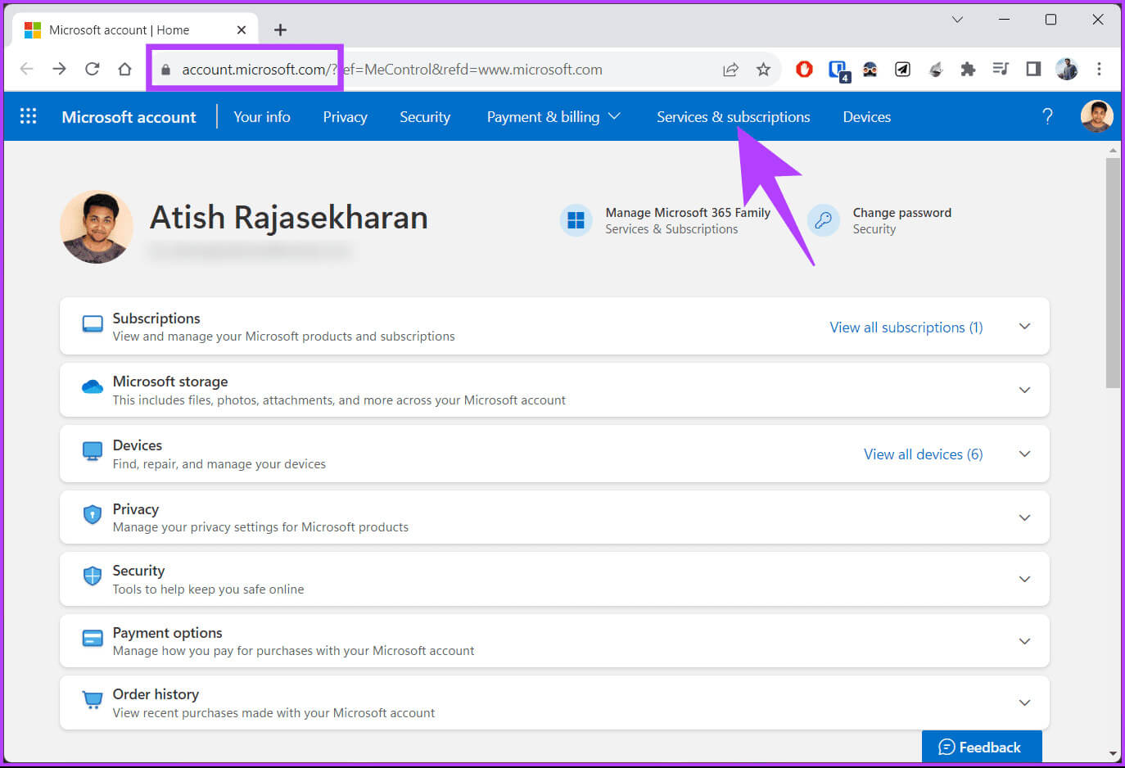Reload the current page
Viewport: 1125px width, 768px height.
pyautogui.click(x=92, y=69)
